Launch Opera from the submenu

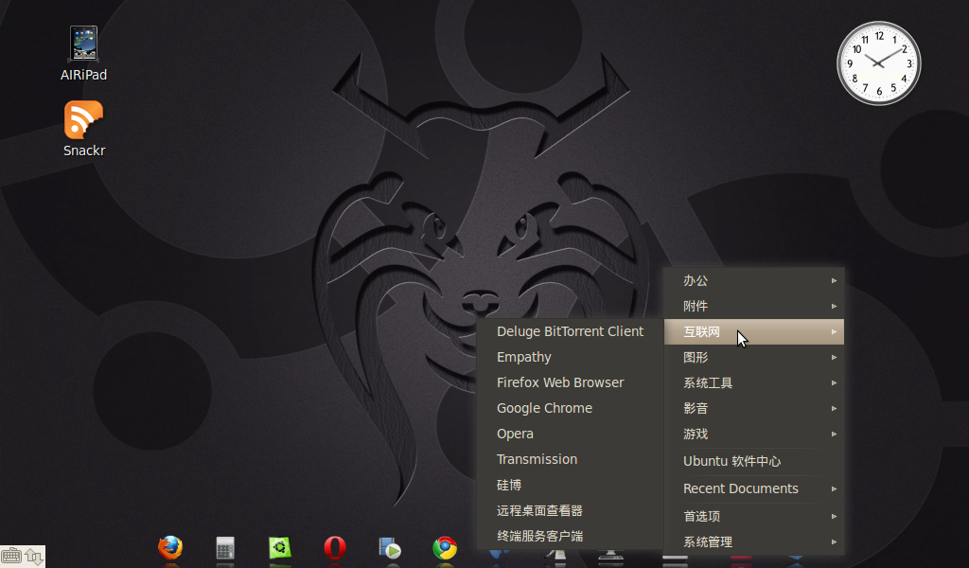click(570, 434)
